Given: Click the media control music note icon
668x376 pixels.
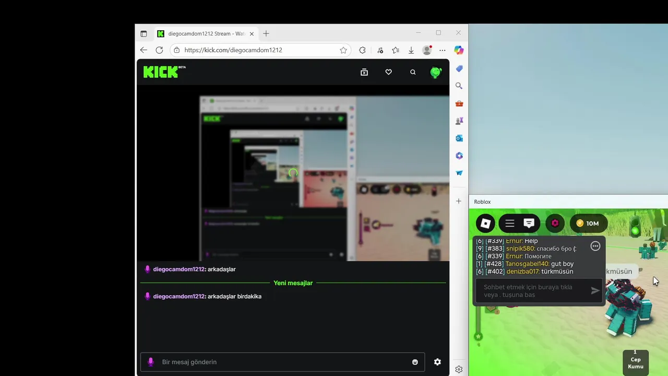Looking at the screenshot, I should [380, 50].
